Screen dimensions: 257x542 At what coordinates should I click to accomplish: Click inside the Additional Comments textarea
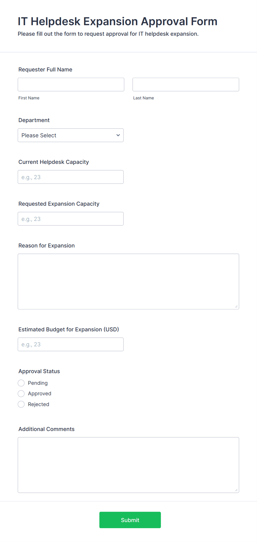(128, 465)
